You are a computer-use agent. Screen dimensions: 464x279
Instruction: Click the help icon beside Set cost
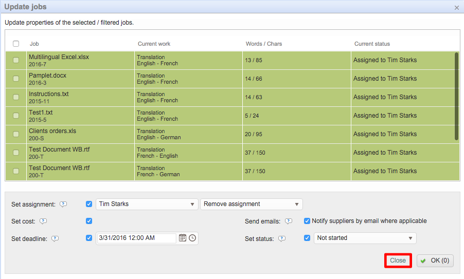[x=43, y=221]
